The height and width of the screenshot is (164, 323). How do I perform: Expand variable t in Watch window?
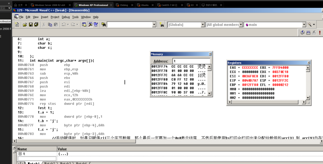point(20,154)
